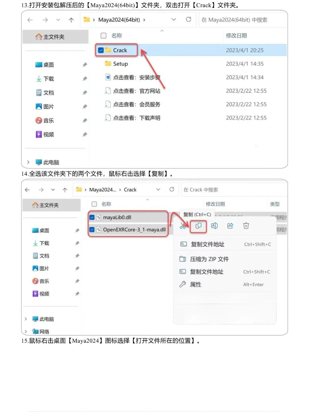Screen dimensions: 309x412
Task: Click the up-arrow navigation icon
Action: tap(71, 20)
